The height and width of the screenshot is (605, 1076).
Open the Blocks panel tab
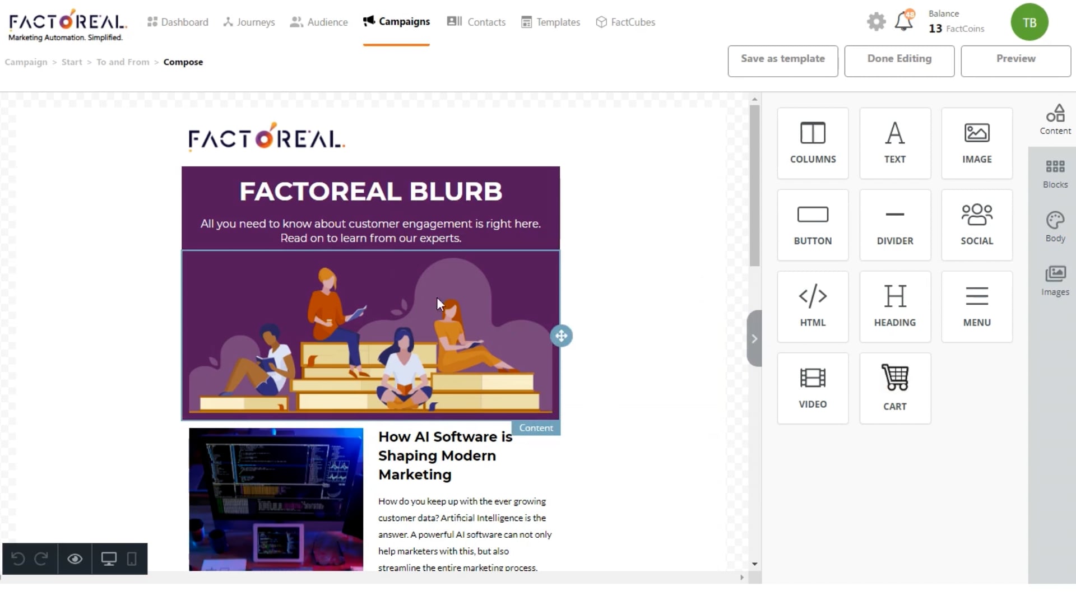pos(1055,174)
